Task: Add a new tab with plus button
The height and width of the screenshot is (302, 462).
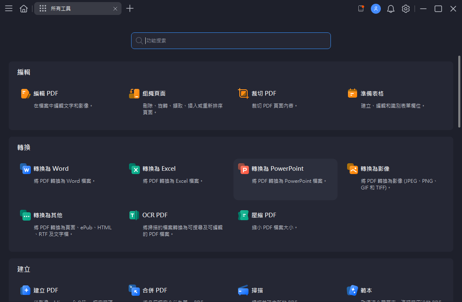Action: click(130, 9)
